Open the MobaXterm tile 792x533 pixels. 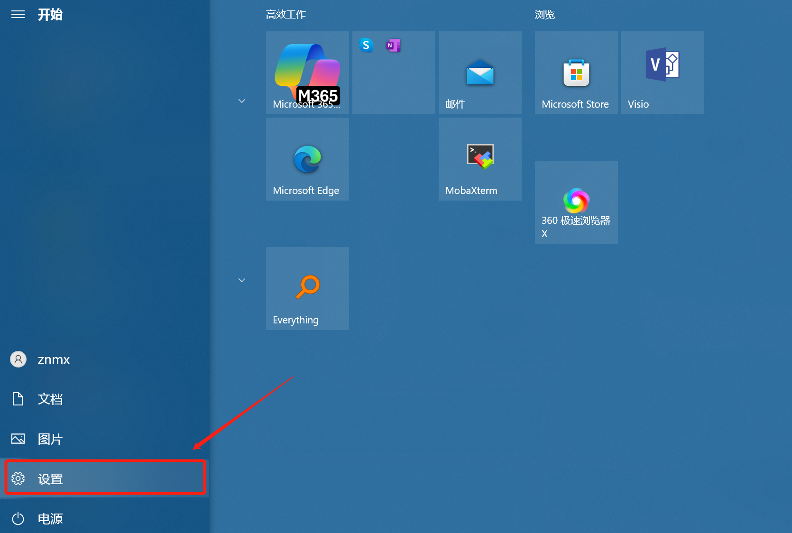(x=480, y=159)
